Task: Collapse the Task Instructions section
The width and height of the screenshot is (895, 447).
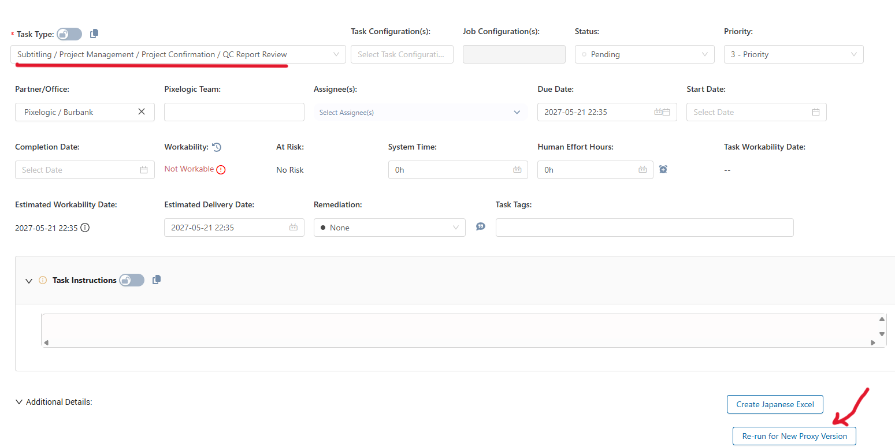Action: [29, 281]
